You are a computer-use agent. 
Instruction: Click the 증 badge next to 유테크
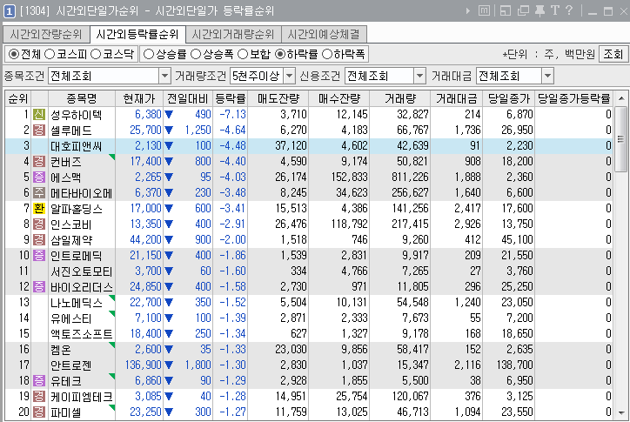(x=39, y=381)
